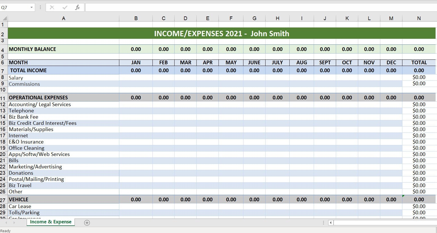This screenshot has height=233, width=437.
Task: Click the New Sheet plus icon
Action: pyautogui.click(x=87, y=223)
